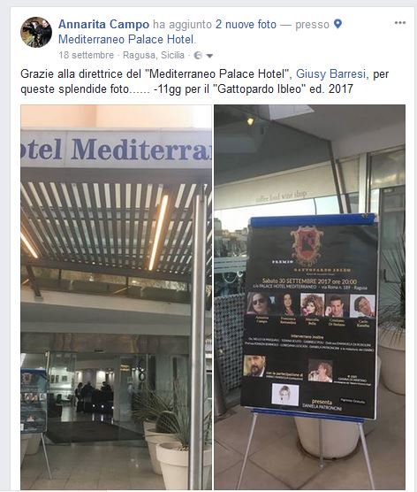
Task: Click the poster's red crest emblem
Action: point(307,245)
